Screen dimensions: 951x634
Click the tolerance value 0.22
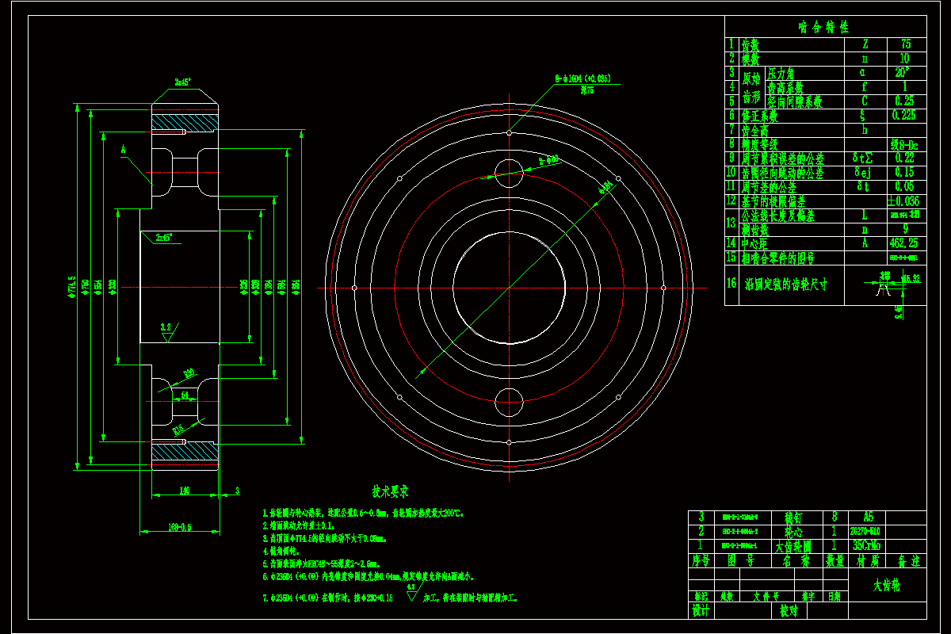point(904,158)
